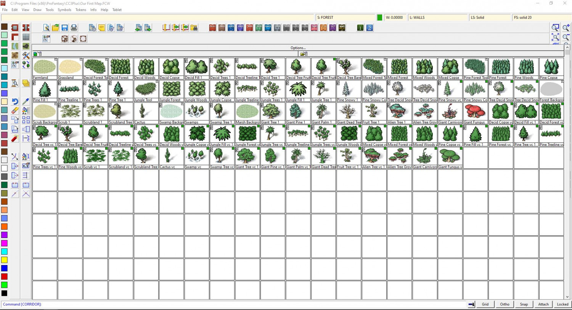Click the Locked button in status bar
This screenshot has height=310, width=572.
562,304
